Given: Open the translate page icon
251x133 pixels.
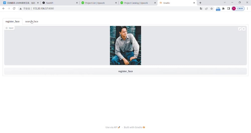Looking at the screenshot, I should [201, 9].
